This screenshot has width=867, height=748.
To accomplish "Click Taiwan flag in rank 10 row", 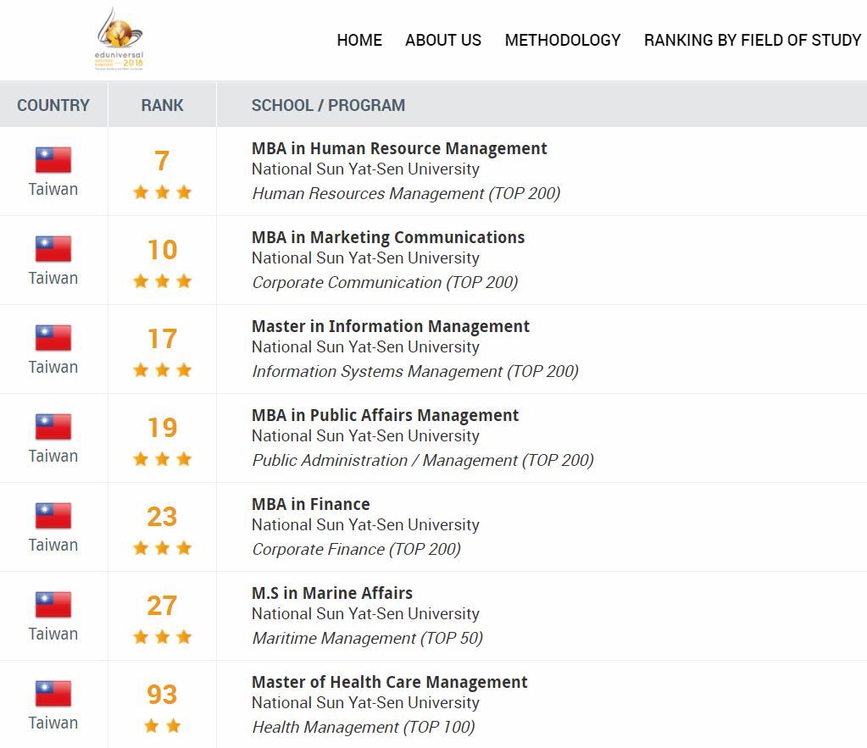I will [x=53, y=249].
